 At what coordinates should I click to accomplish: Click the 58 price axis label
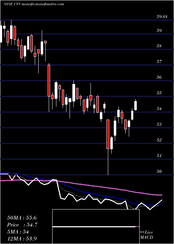(x=159, y=46)
